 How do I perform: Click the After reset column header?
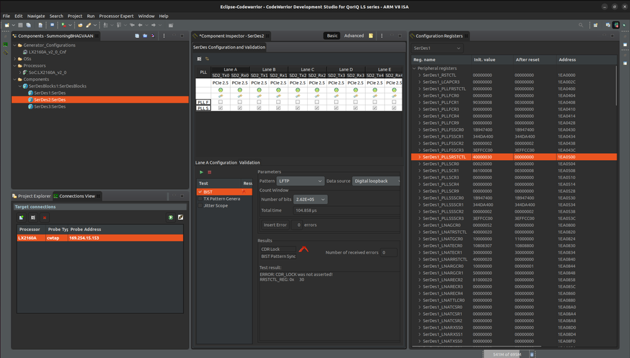(x=534, y=59)
